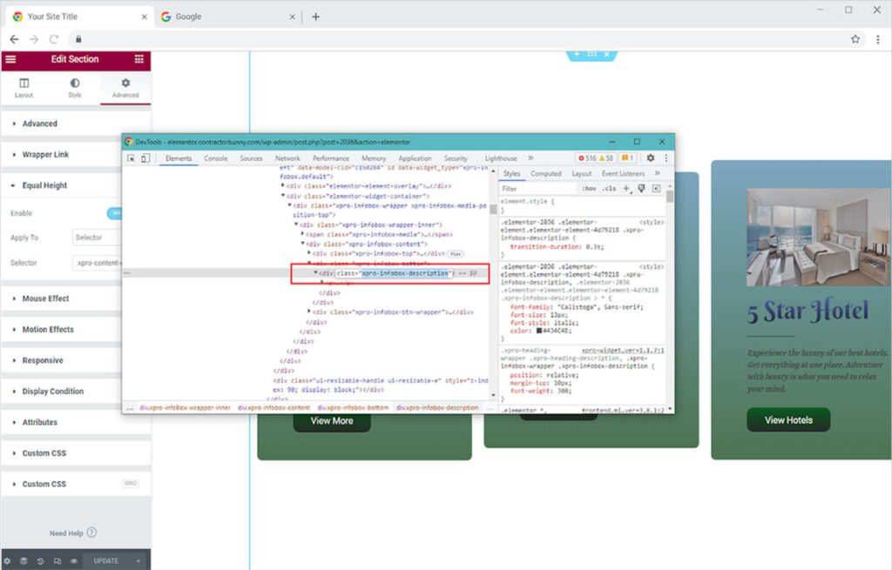Click the Elementor settings gear in the footer

click(8, 561)
